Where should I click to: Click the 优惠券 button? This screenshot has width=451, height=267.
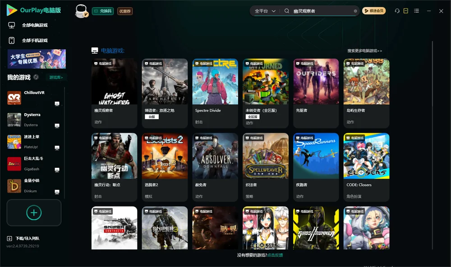[x=125, y=11]
